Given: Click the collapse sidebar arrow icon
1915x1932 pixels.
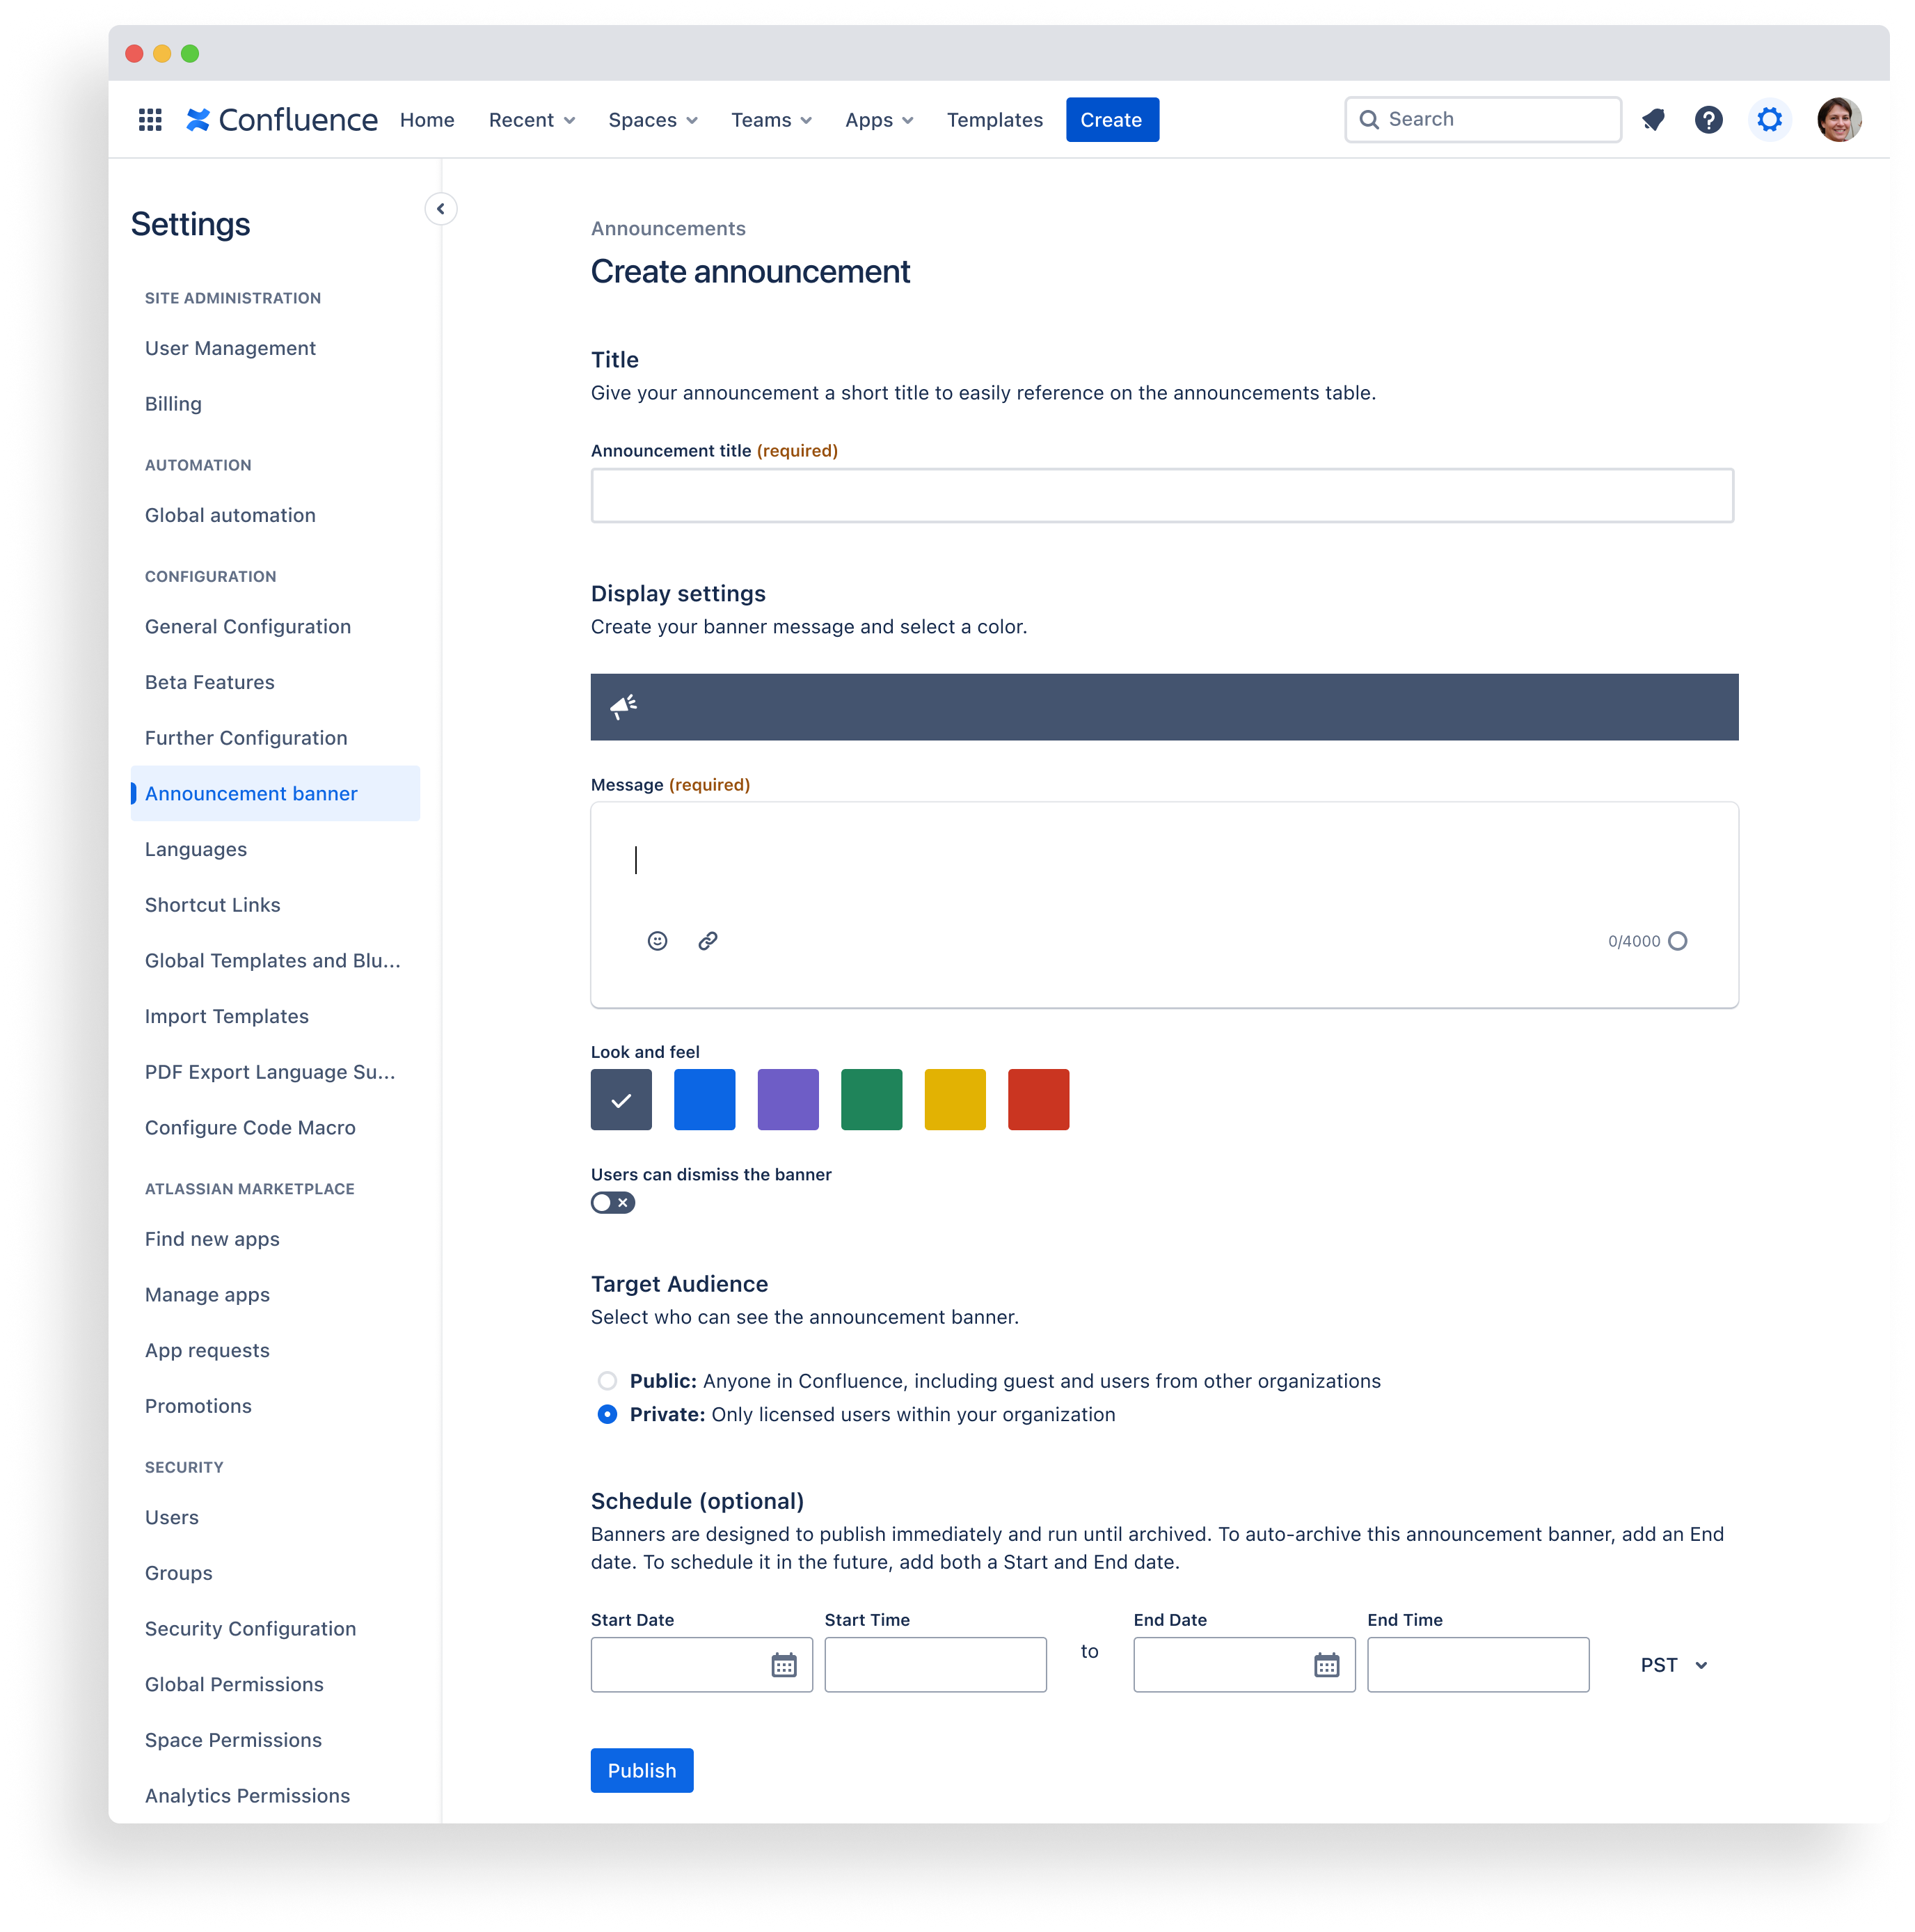Looking at the screenshot, I should pyautogui.click(x=444, y=210).
